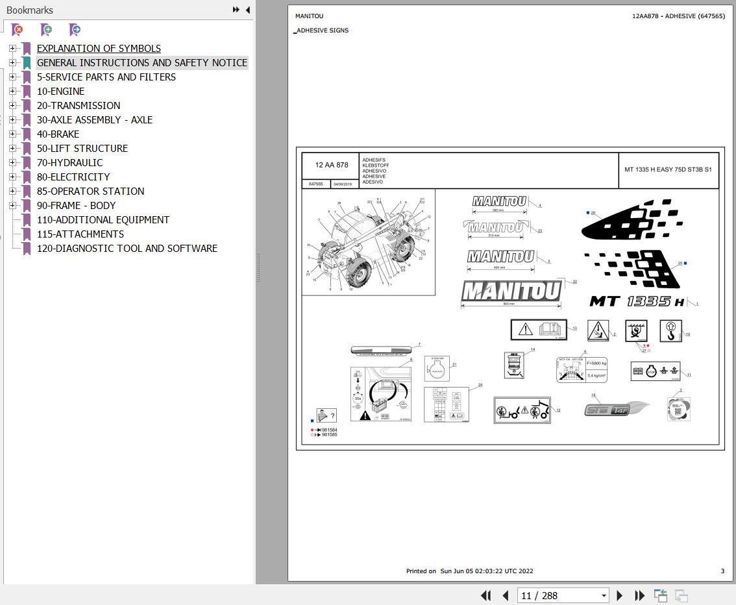Go back one page
Image resolution: width=736 pixels, height=605 pixels.
(x=506, y=595)
